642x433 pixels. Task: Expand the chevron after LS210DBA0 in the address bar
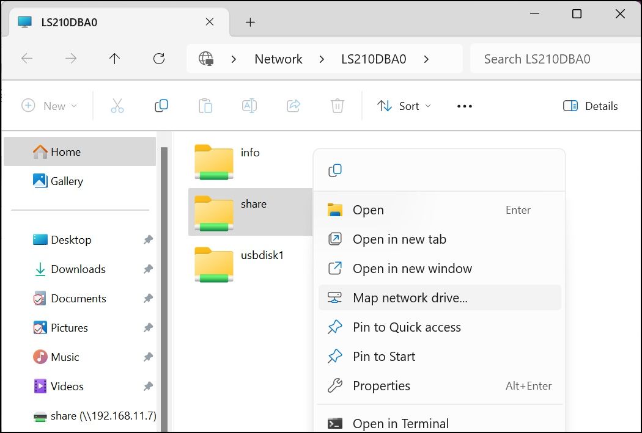(x=426, y=59)
